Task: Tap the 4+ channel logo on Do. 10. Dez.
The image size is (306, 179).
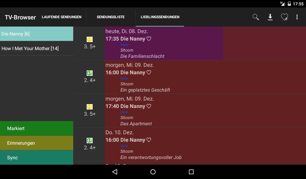Action: click(90, 141)
